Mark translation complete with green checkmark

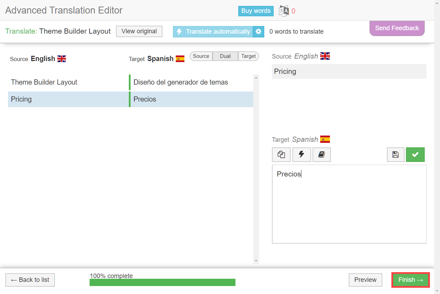(x=415, y=155)
